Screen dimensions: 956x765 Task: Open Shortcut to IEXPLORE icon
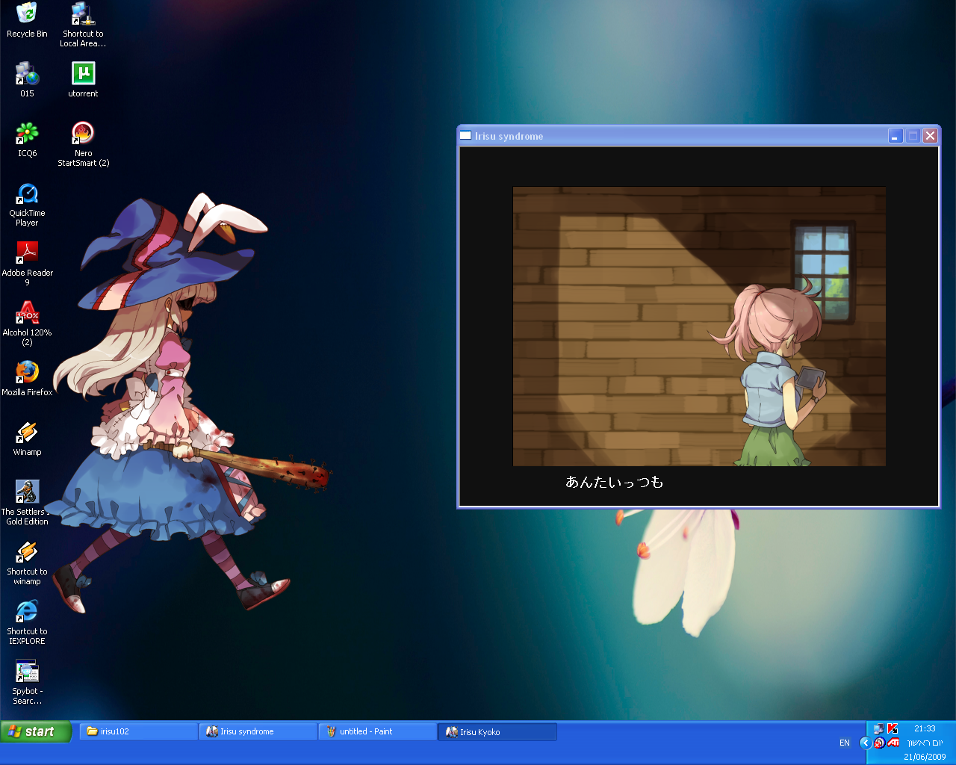coord(27,622)
